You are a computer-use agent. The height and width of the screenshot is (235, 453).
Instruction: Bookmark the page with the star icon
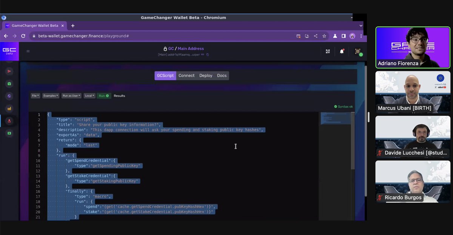(x=324, y=36)
